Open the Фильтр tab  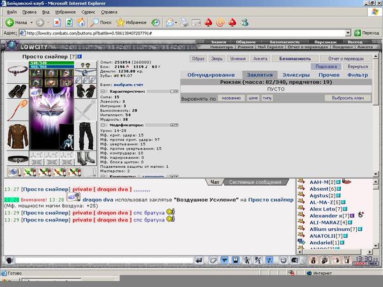357,75
